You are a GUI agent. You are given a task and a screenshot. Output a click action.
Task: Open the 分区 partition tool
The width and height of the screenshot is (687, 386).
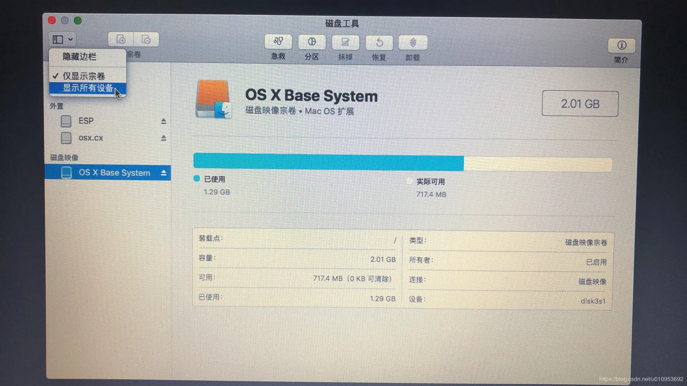312,42
